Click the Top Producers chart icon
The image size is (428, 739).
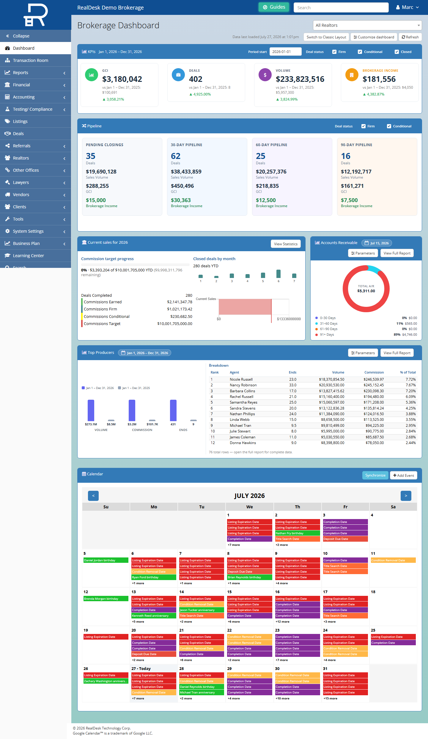84,352
